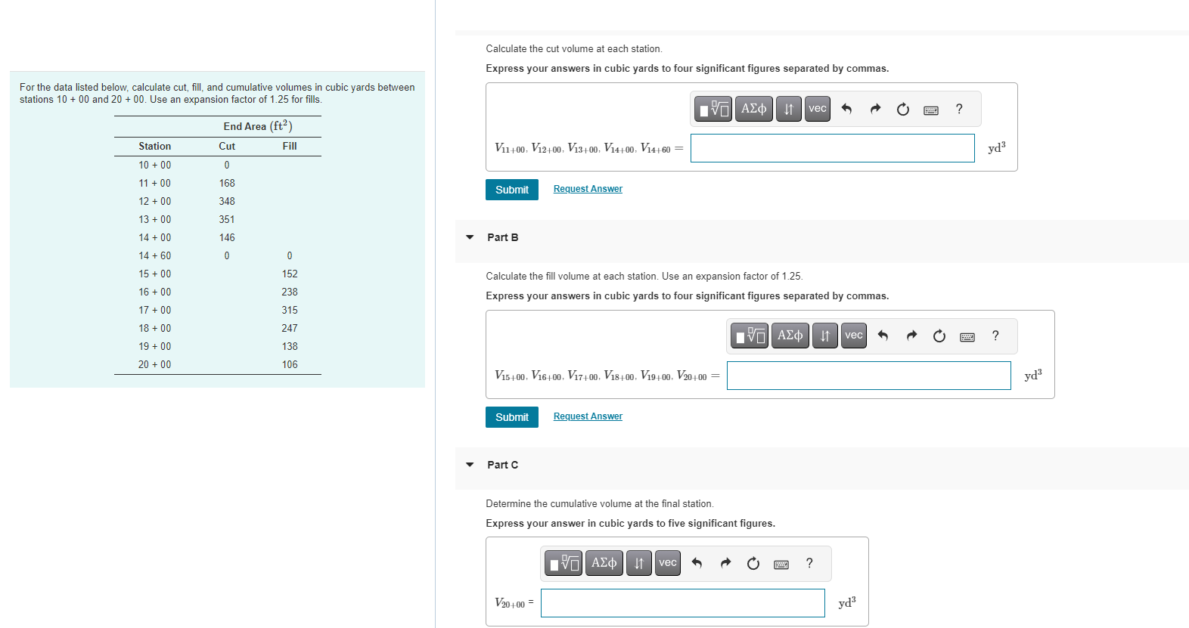Screen dimensions: 1189x628
Task: Click the cut volume answer input field
Action: tap(832, 148)
